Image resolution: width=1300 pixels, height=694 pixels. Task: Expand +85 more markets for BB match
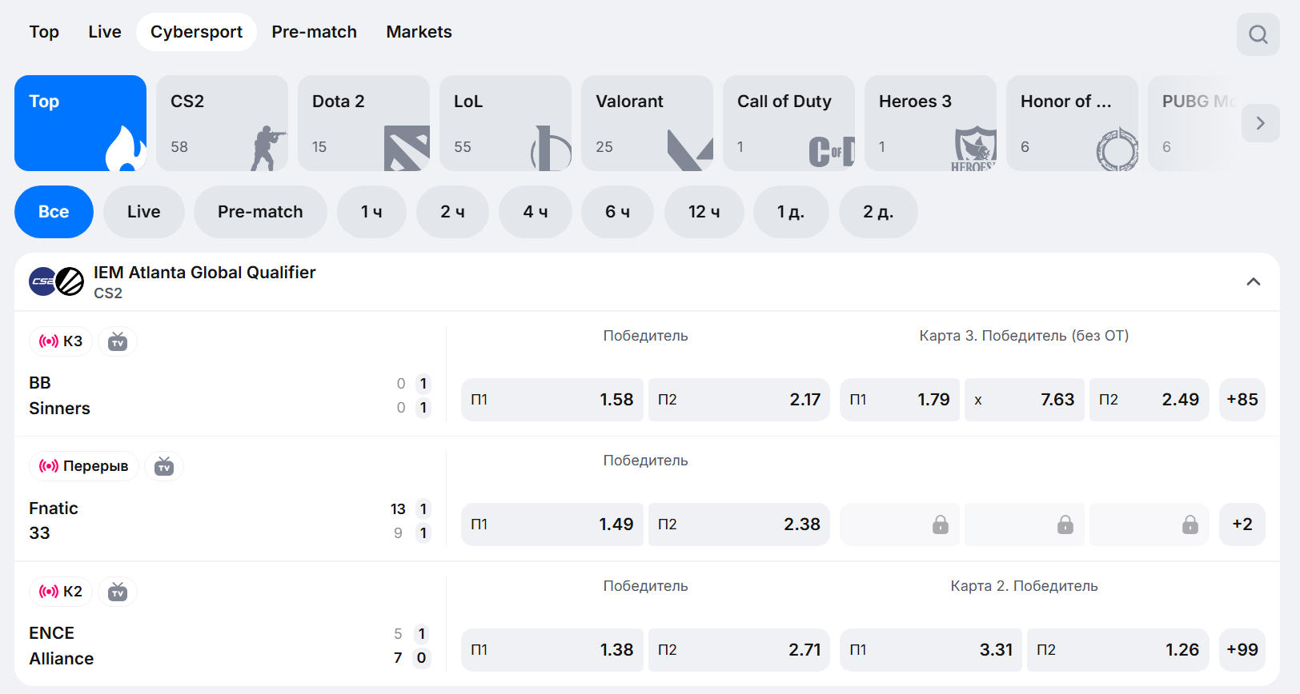coord(1242,400)
